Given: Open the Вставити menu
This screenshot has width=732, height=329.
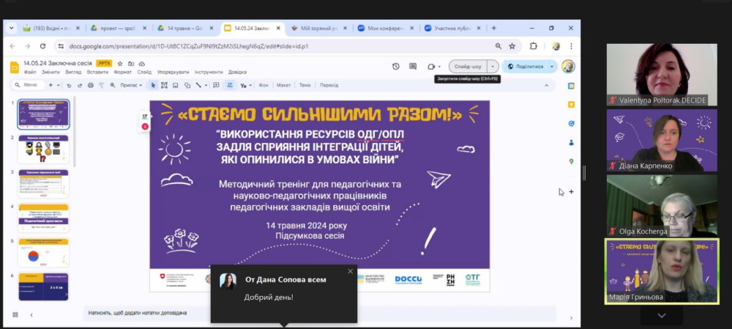Looking at the screenshot, I should [97, 72].
